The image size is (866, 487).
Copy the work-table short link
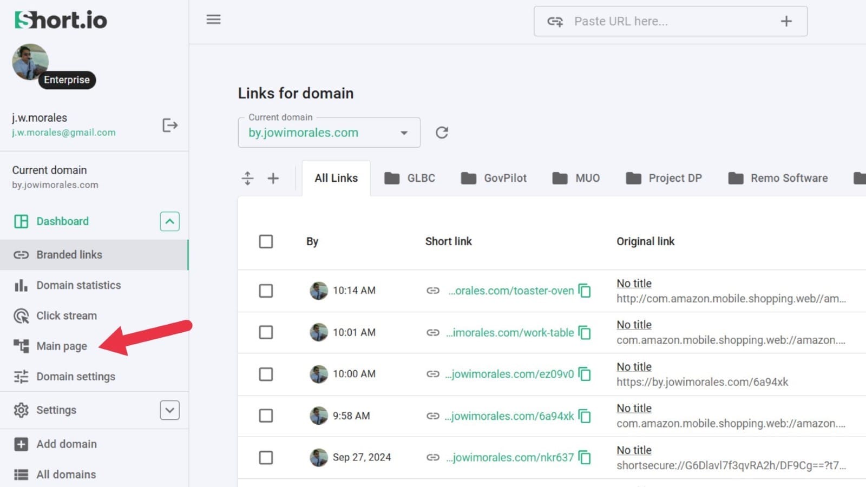585,332
